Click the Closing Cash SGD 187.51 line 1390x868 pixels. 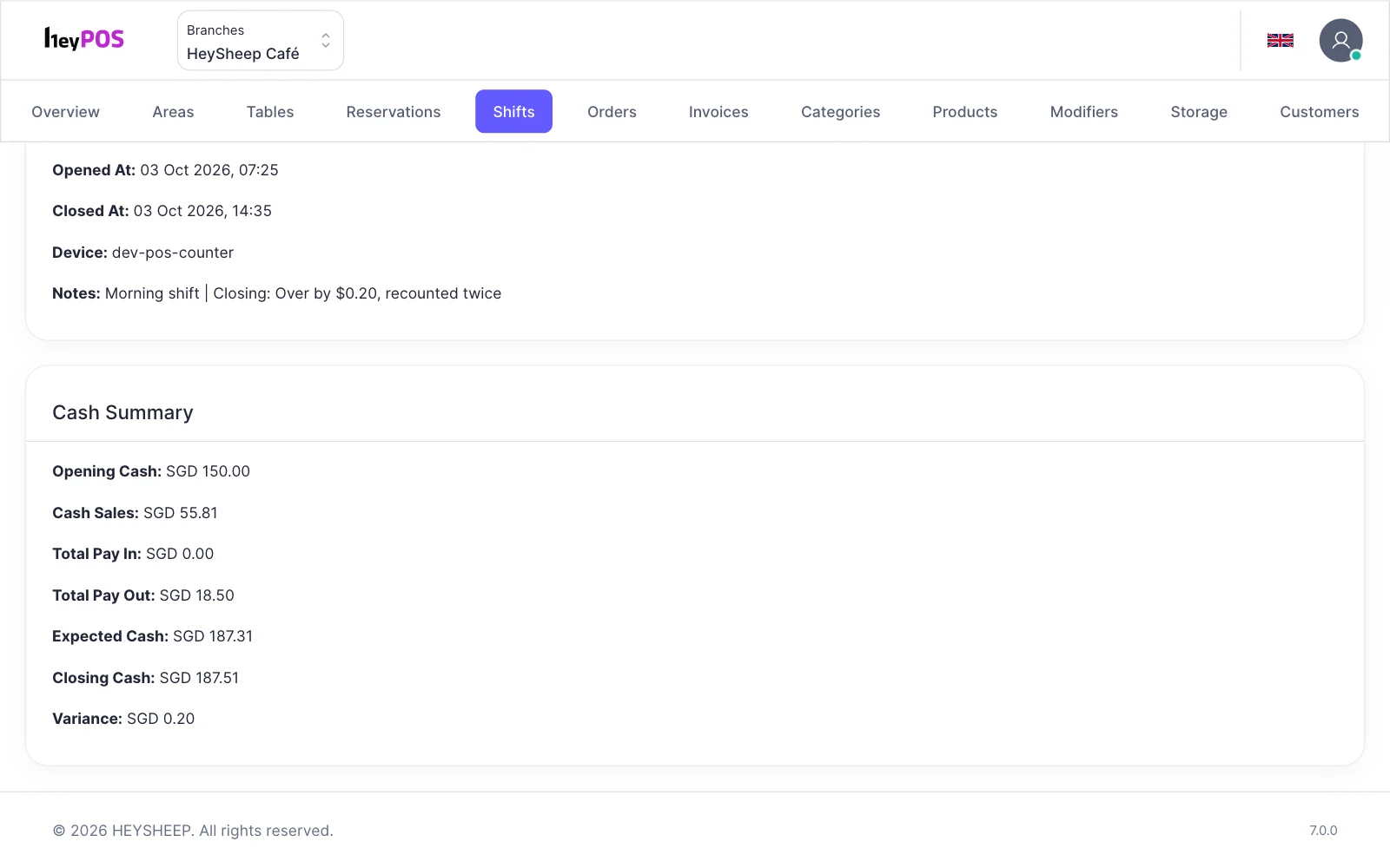145,678
